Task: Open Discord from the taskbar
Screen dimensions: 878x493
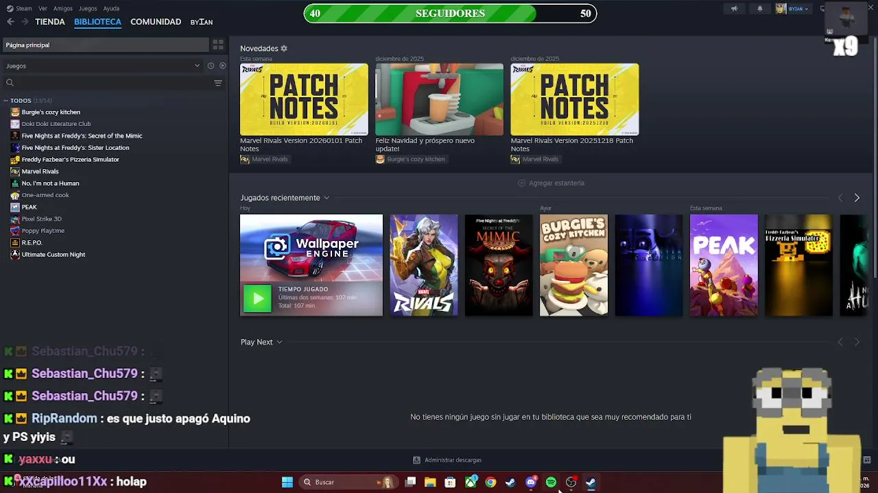Action: point(531,482)
